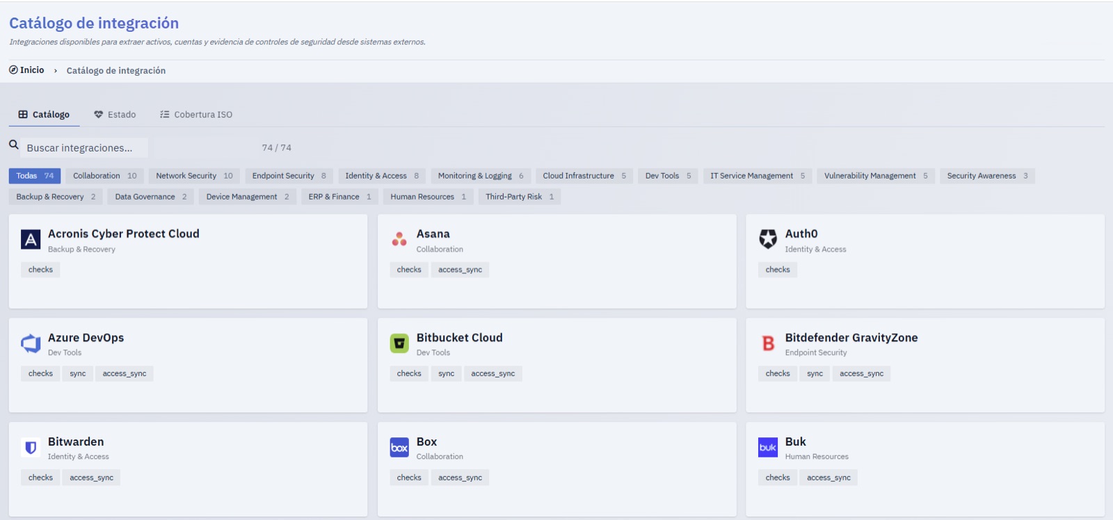Filter by Human Resources category chip
Screen dimensions: 1113x520
point(429,197)
